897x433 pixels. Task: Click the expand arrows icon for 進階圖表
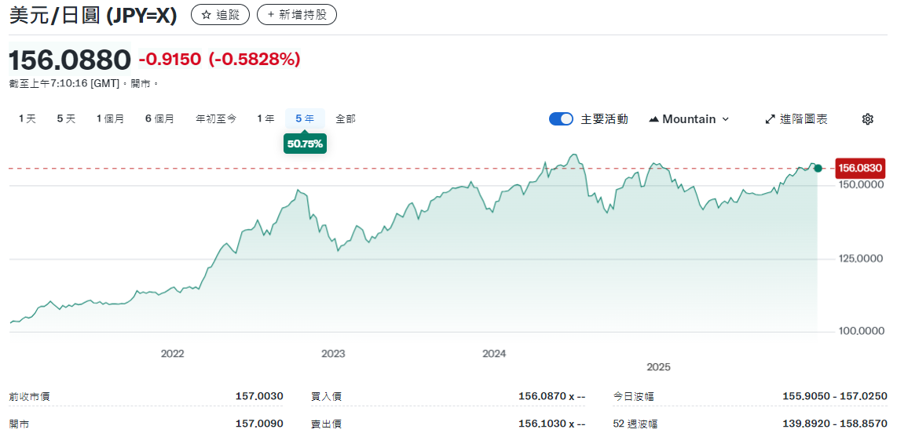(x=770, y=119)
